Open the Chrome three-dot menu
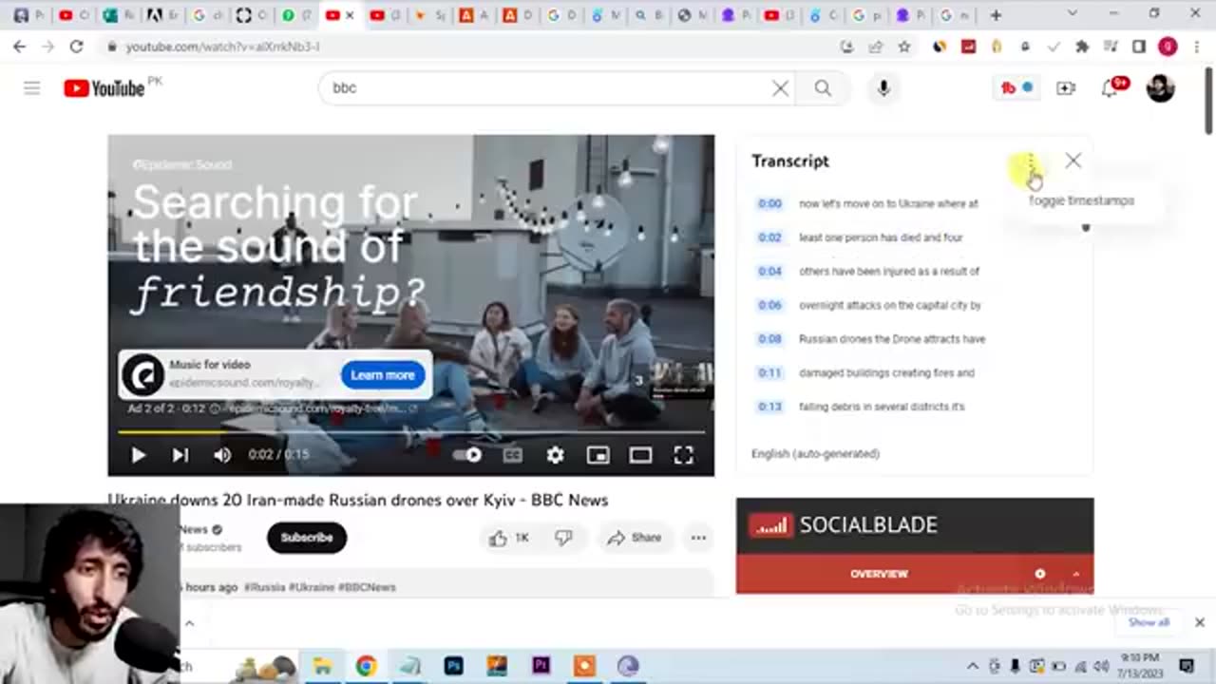 point(1198,47)
